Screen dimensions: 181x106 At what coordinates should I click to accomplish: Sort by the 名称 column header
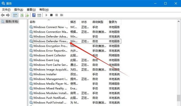click(49, 22)
